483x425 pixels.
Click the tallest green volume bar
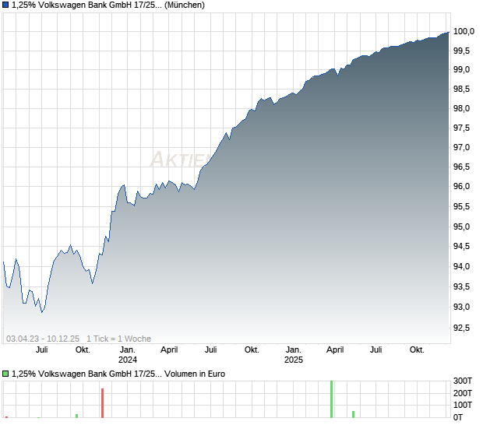point(331,399)
